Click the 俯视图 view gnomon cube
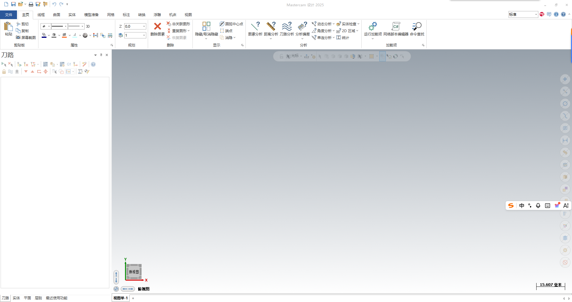The image size is (572, 302). click(x=134, y=272)
